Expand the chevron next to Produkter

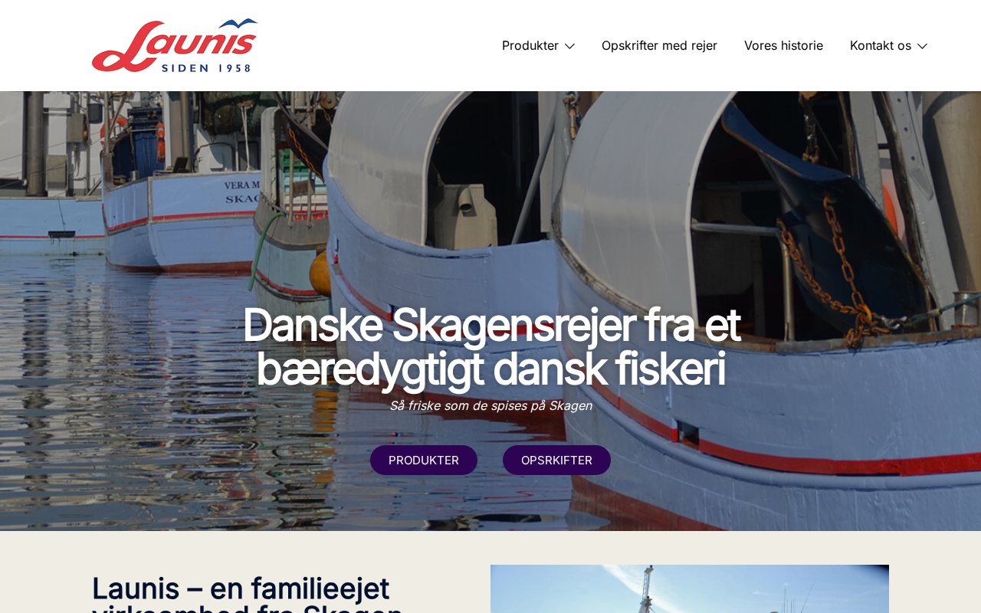point(569,46)
